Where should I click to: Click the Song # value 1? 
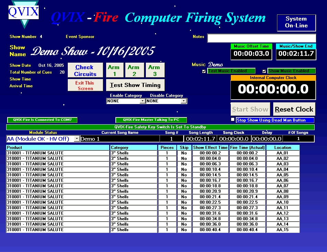(x=172, y=139)
